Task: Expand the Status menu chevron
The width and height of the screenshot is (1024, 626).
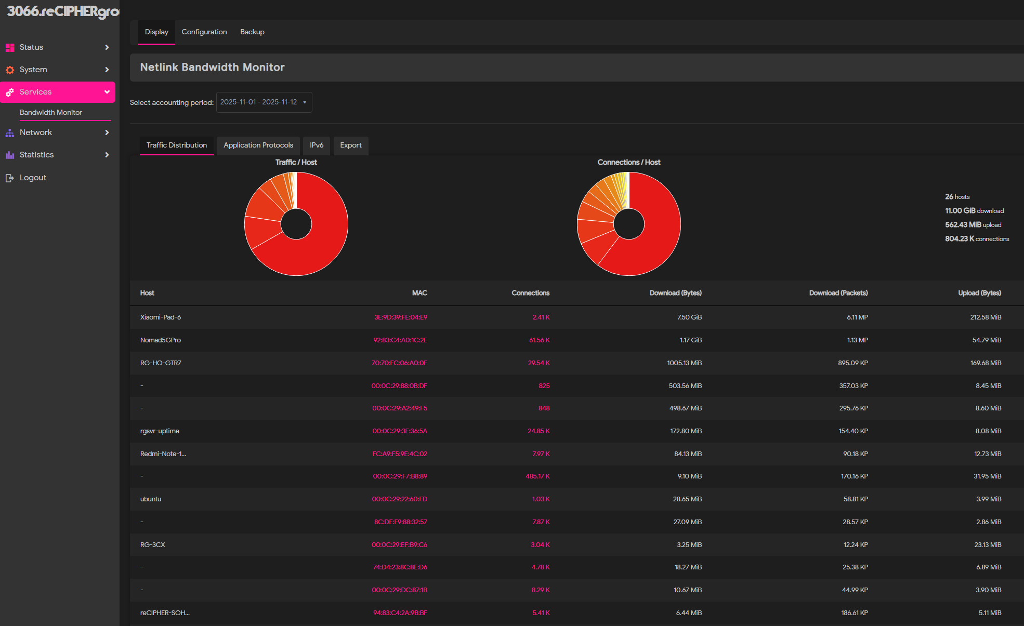Action: [107, 47]
